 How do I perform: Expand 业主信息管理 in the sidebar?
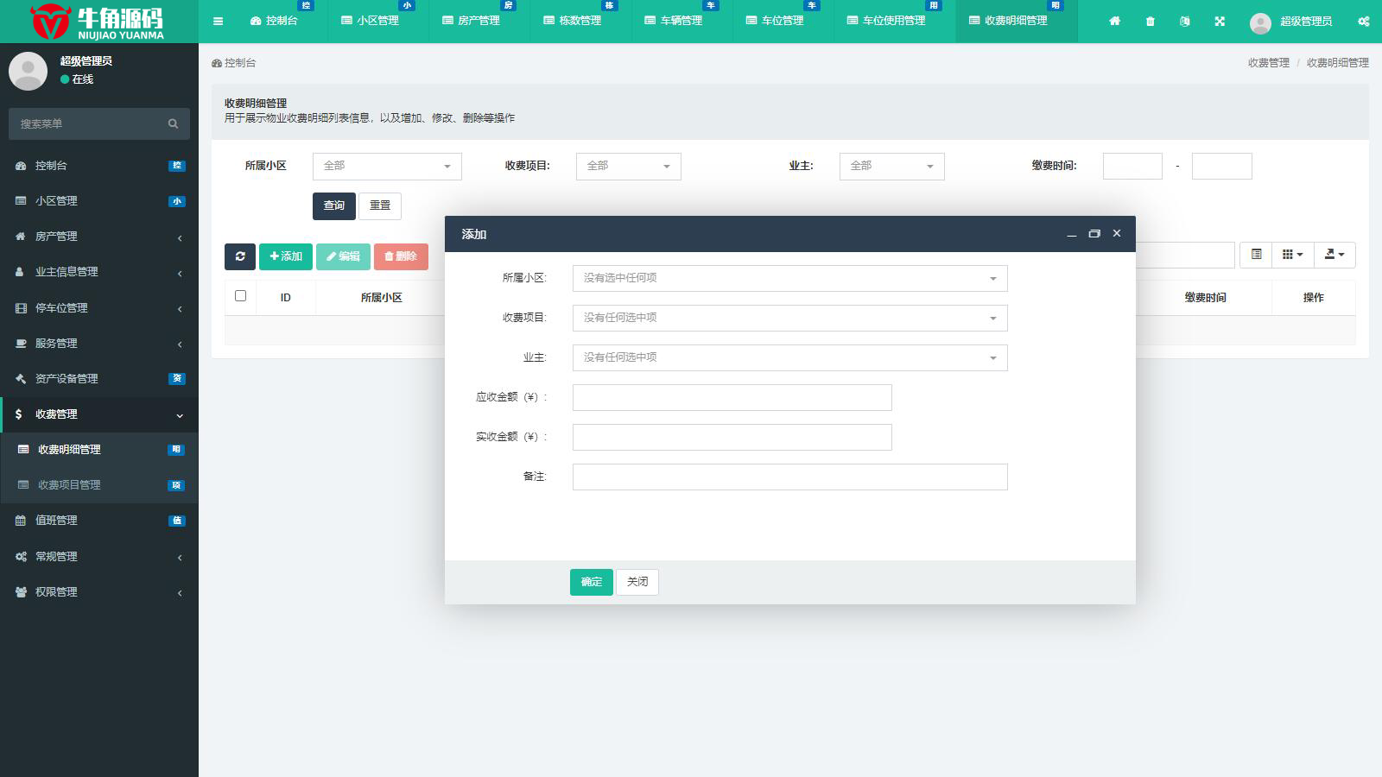point(99,272)
